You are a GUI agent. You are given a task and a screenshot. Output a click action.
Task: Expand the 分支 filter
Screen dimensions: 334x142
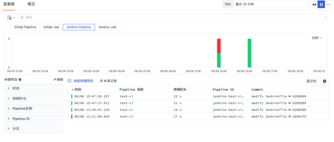(x=34, y=129)
